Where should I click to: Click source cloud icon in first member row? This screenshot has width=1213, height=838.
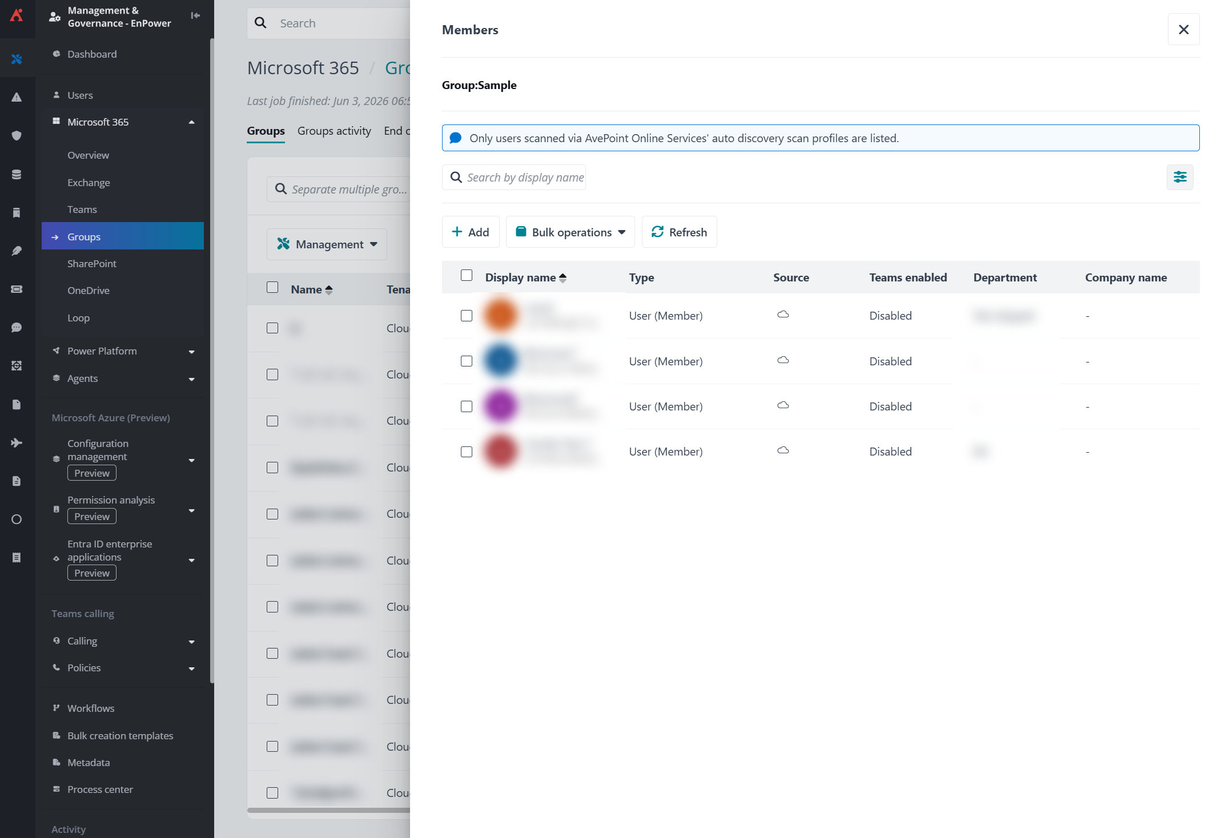click(x=783, y=315)
